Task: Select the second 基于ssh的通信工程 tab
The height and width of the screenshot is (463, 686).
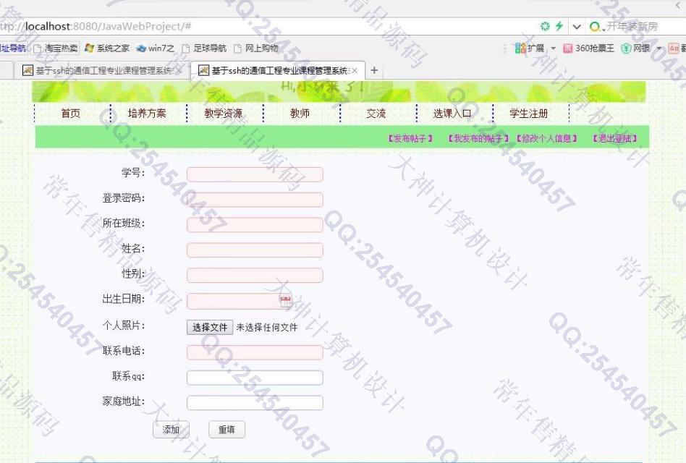Action: click(278, 70)
